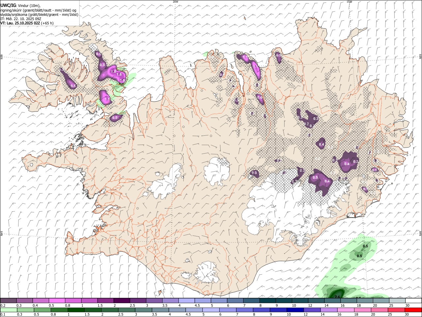Pick bottom-row pale green swatch between 0.1 and 0.3
This screenshot has height=317, width=422.
click(8, 310)
